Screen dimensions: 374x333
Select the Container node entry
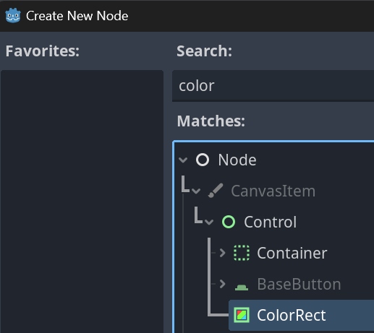click(x=292, y=253)
